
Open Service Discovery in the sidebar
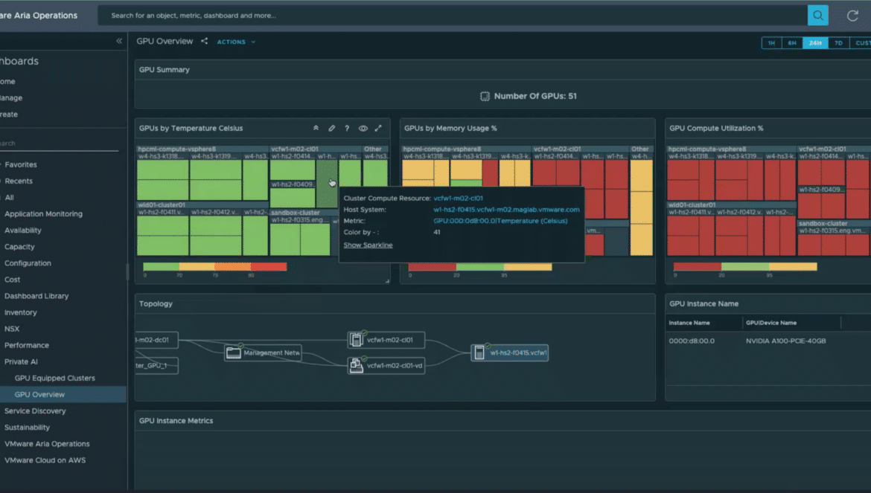[x=35, y=411]
